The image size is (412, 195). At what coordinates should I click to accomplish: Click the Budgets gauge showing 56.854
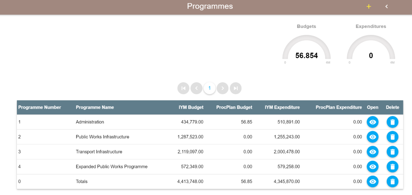coord(307,50)
